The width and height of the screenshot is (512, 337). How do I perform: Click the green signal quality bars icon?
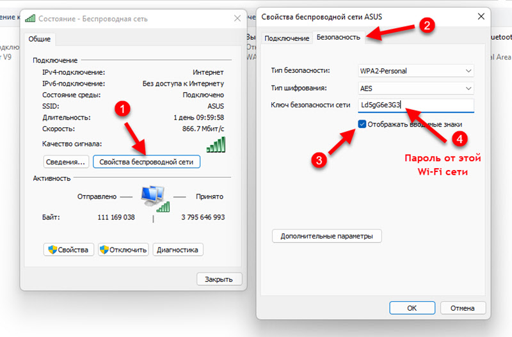[x=216, y=144]
